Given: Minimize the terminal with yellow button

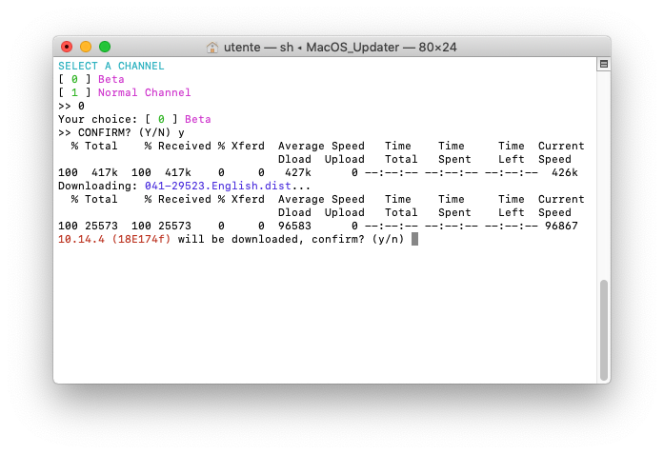Looking at the screenshot, I should pyautogui.click(x=86, y=47).
